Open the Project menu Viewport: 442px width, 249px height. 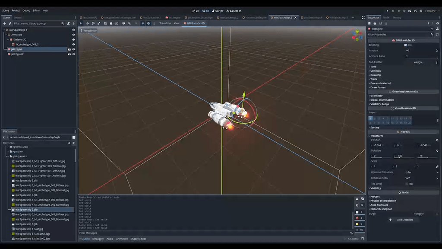(x=16, y=10)
